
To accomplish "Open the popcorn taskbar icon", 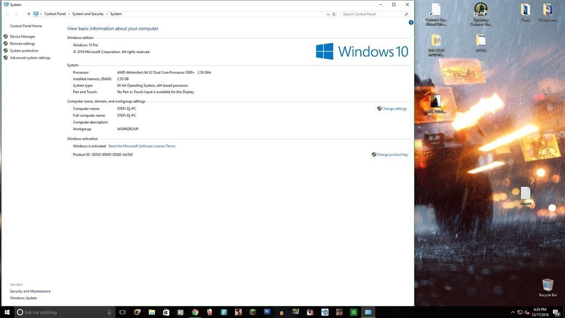I will pos(209,312).
